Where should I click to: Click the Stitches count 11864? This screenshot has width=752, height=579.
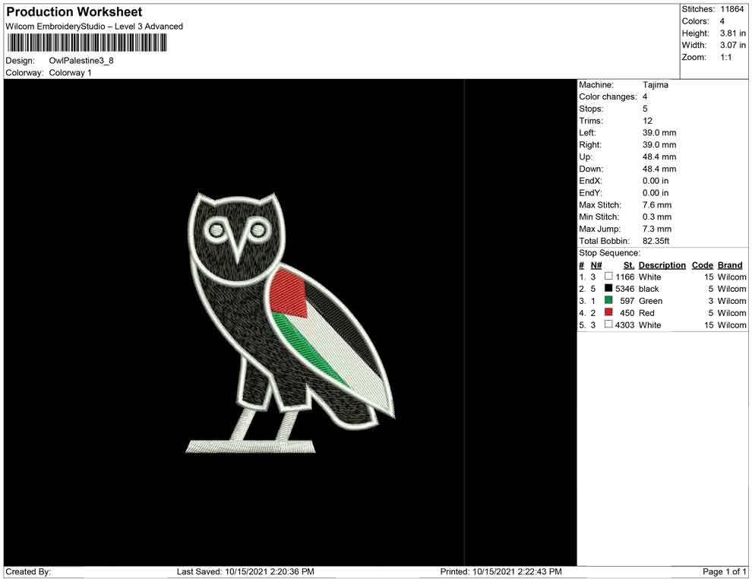731,9
